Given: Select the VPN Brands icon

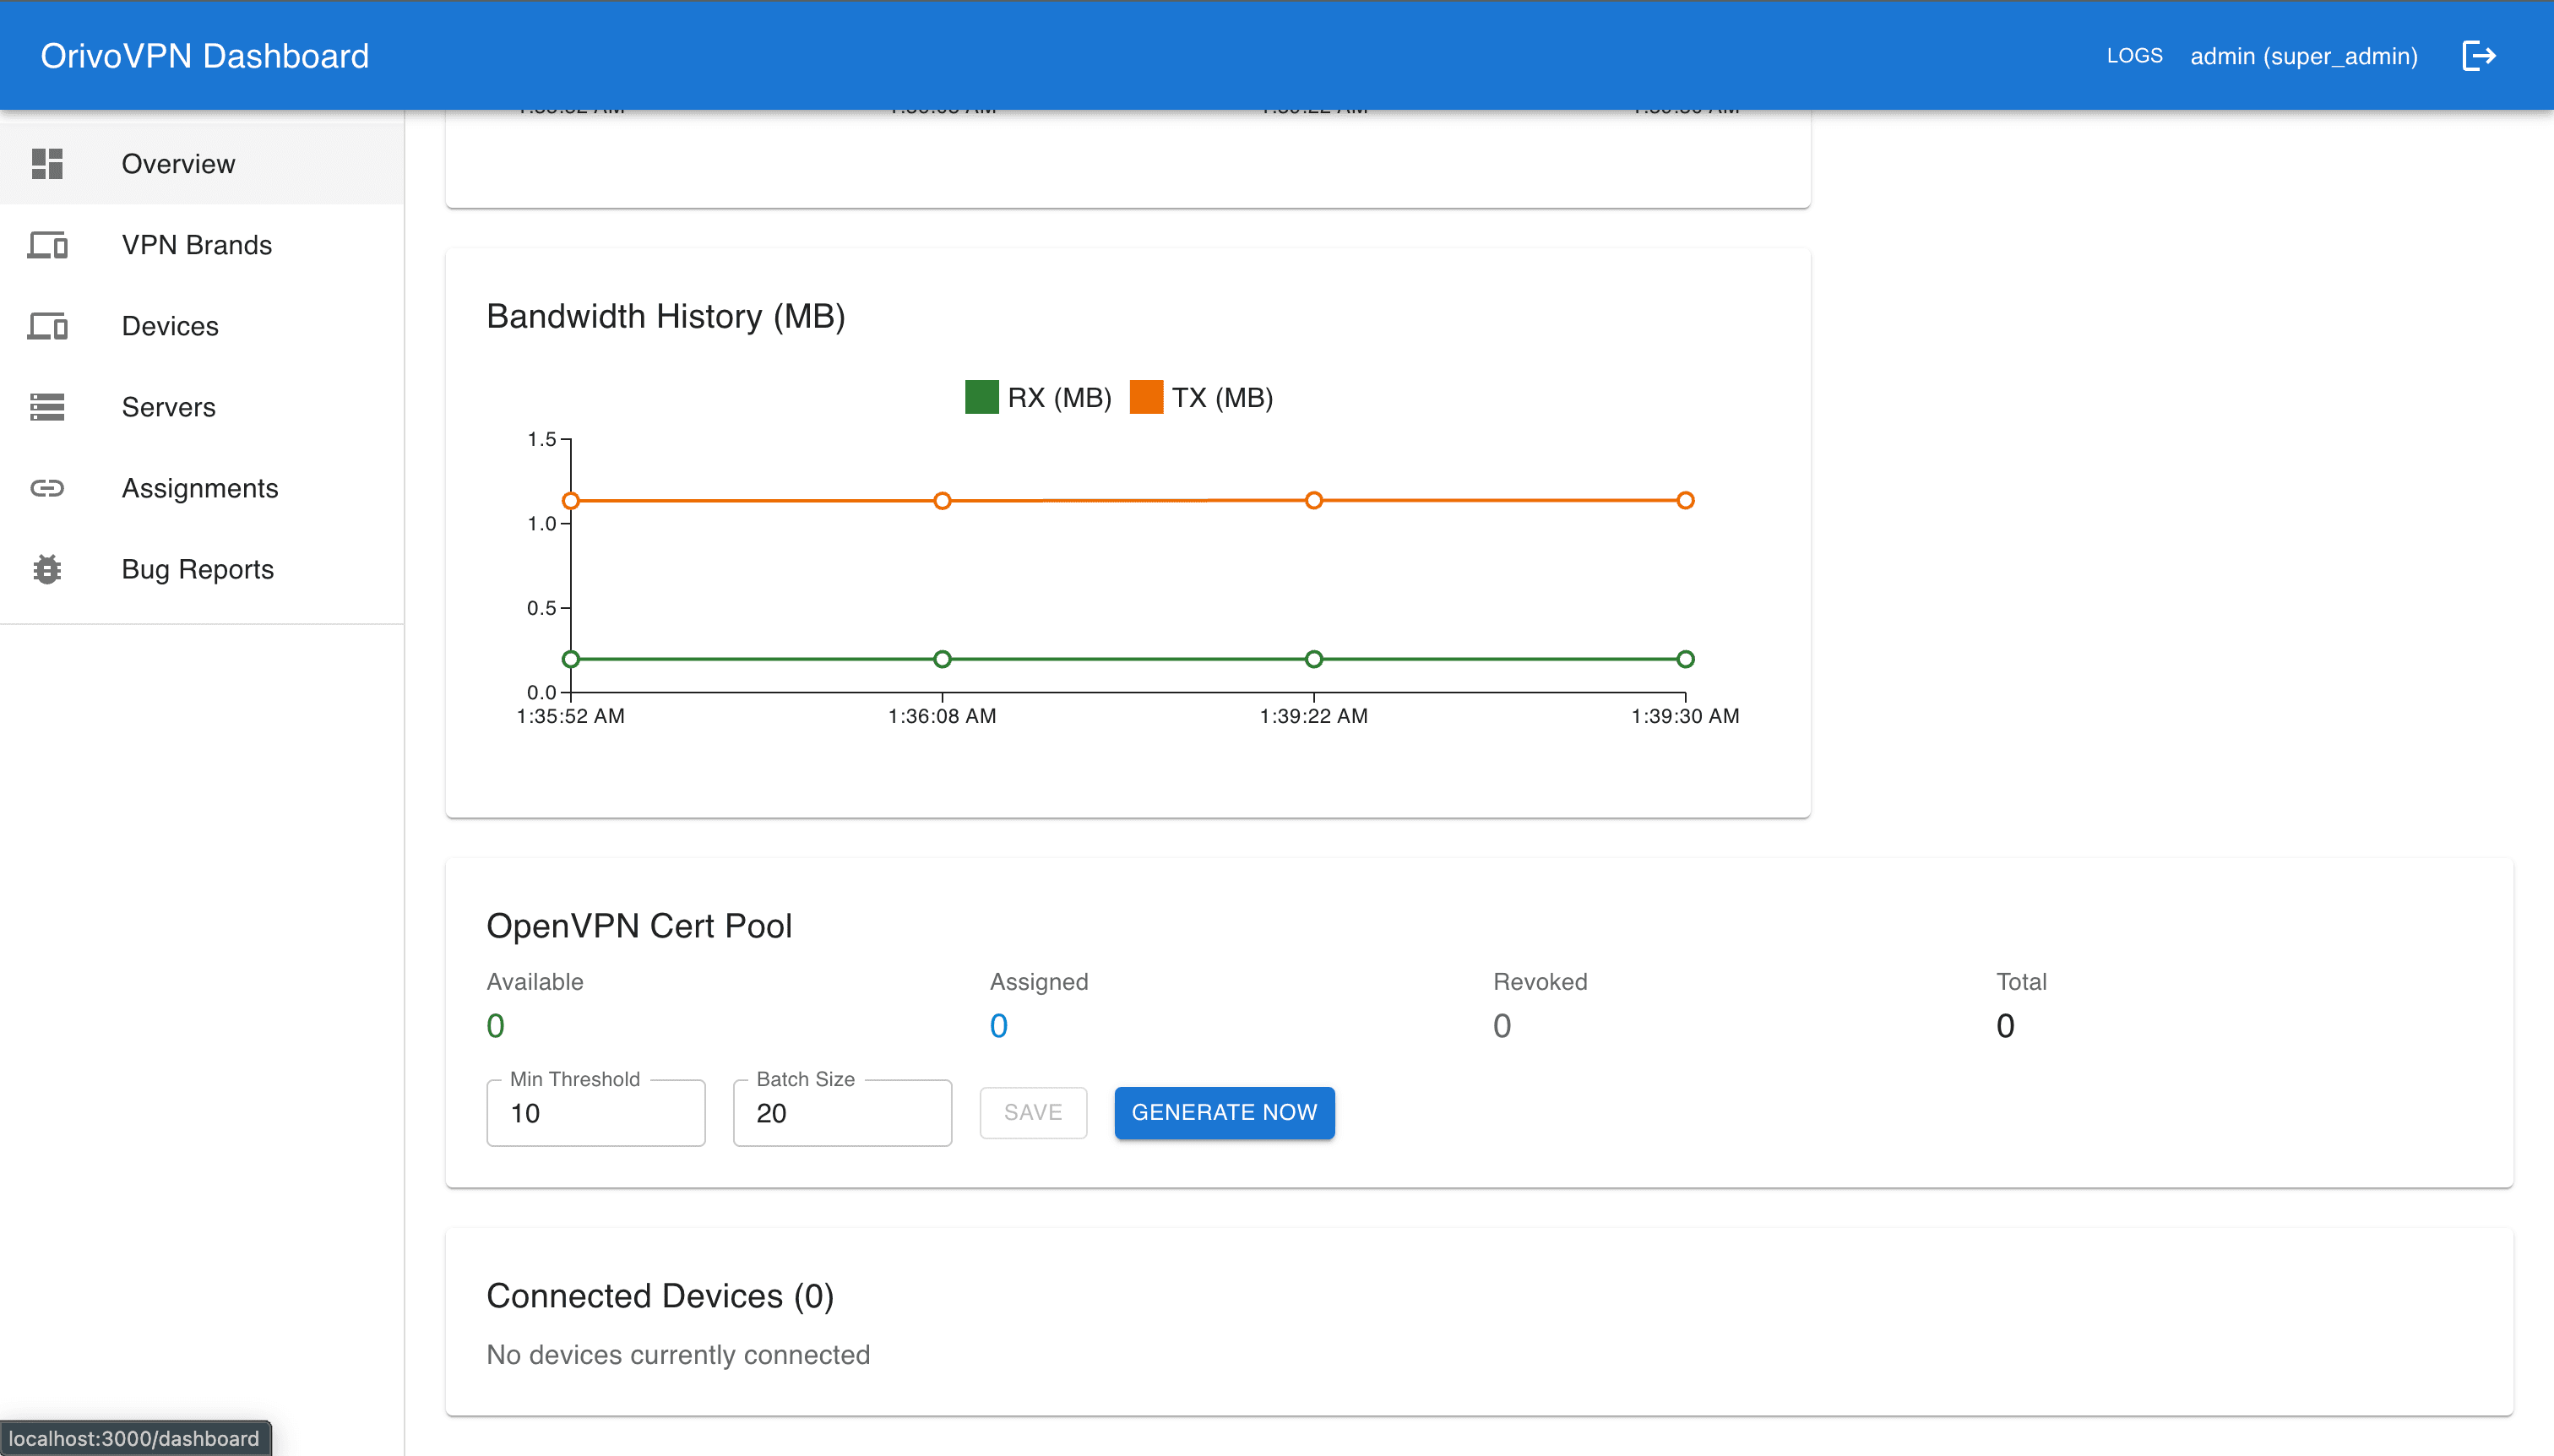Looking at the screenshot, I should pyautogui.click(x=47, y=245).
